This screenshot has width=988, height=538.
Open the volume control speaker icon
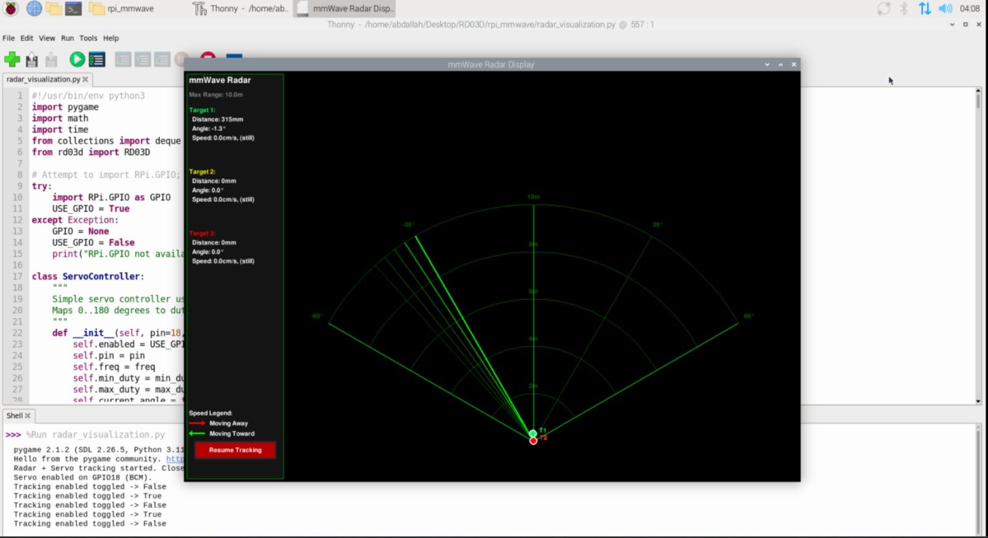[945, 9]
